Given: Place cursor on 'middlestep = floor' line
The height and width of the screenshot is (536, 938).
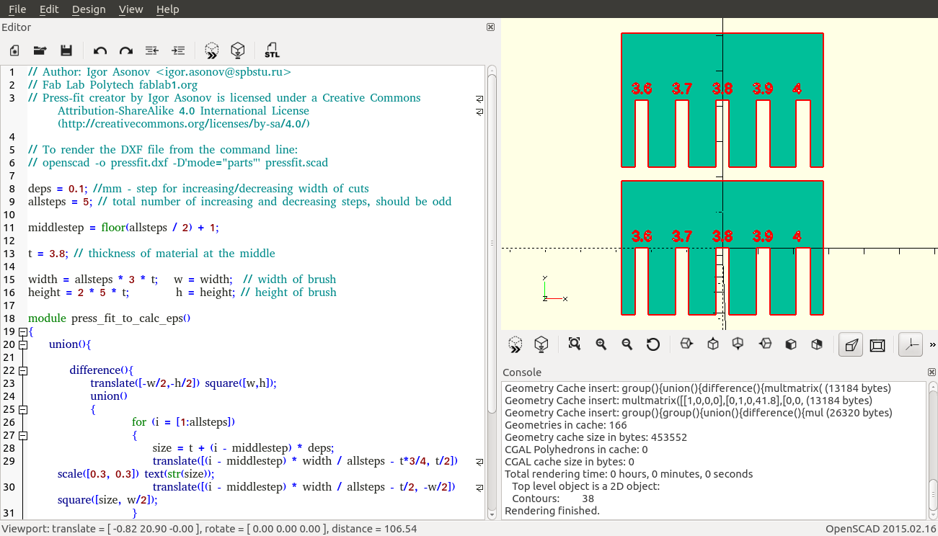Looking at the screenshot, I should click(x=123, y=228).
